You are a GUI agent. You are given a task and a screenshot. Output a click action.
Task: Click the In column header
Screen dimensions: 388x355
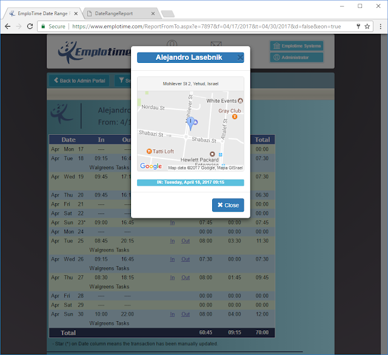point(101,140)
